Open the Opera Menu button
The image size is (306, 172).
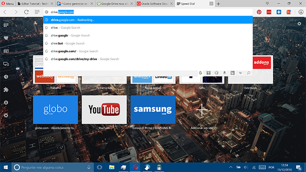pyautogui.click(x=7, y=4)
